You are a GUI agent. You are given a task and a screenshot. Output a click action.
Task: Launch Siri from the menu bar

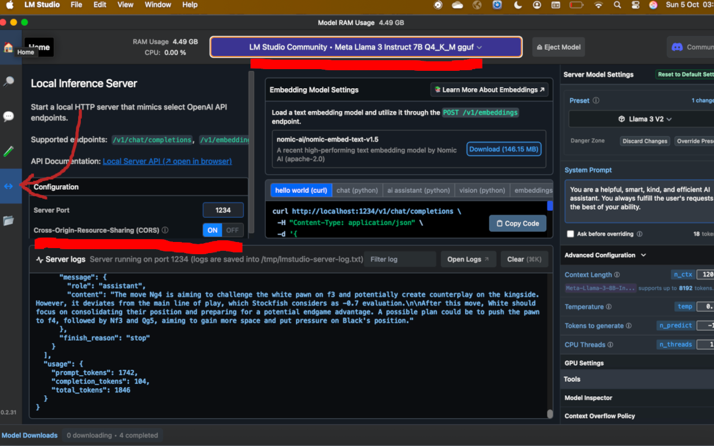click(653, 5)
